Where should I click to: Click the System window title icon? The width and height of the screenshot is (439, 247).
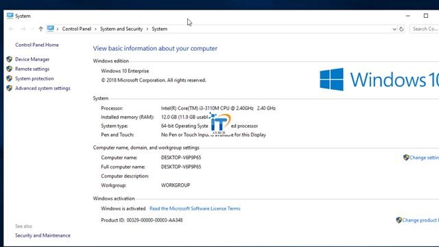(10, 16)
